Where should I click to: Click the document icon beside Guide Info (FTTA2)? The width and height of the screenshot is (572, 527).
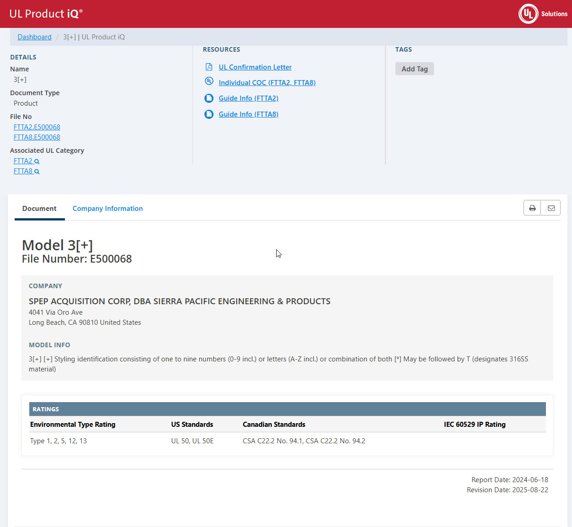(x=209, y=98)
